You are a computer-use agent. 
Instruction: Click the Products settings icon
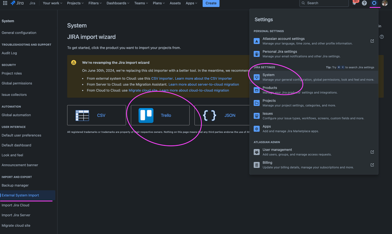point(256,90)
